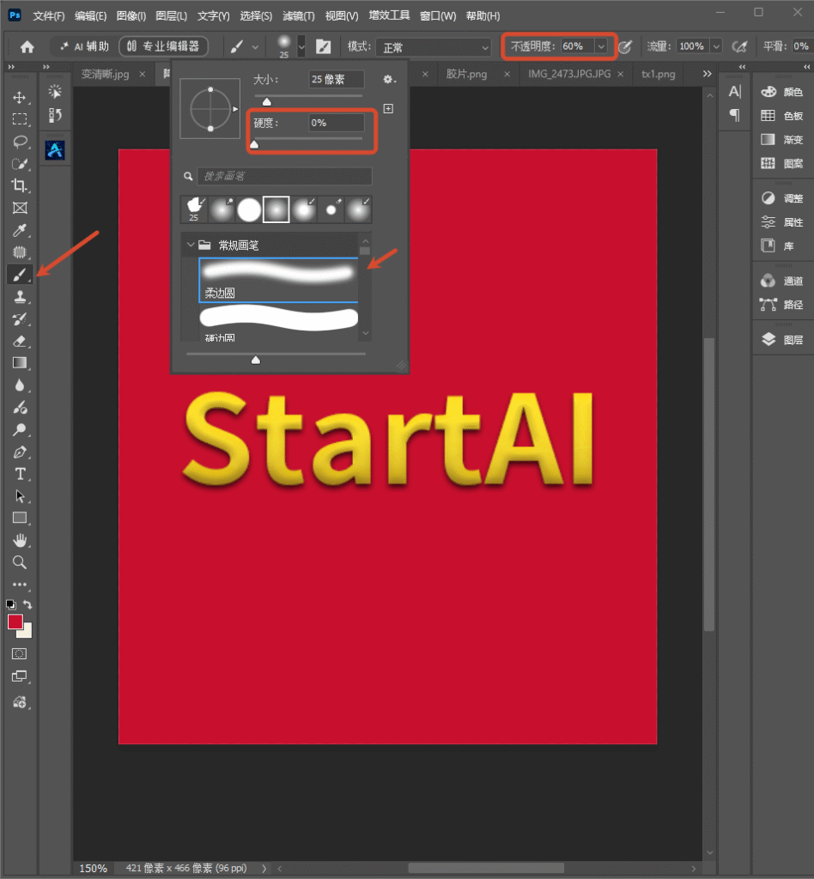
Task: Enable airbrush-style build-up effect
Action: click(739, 46)
